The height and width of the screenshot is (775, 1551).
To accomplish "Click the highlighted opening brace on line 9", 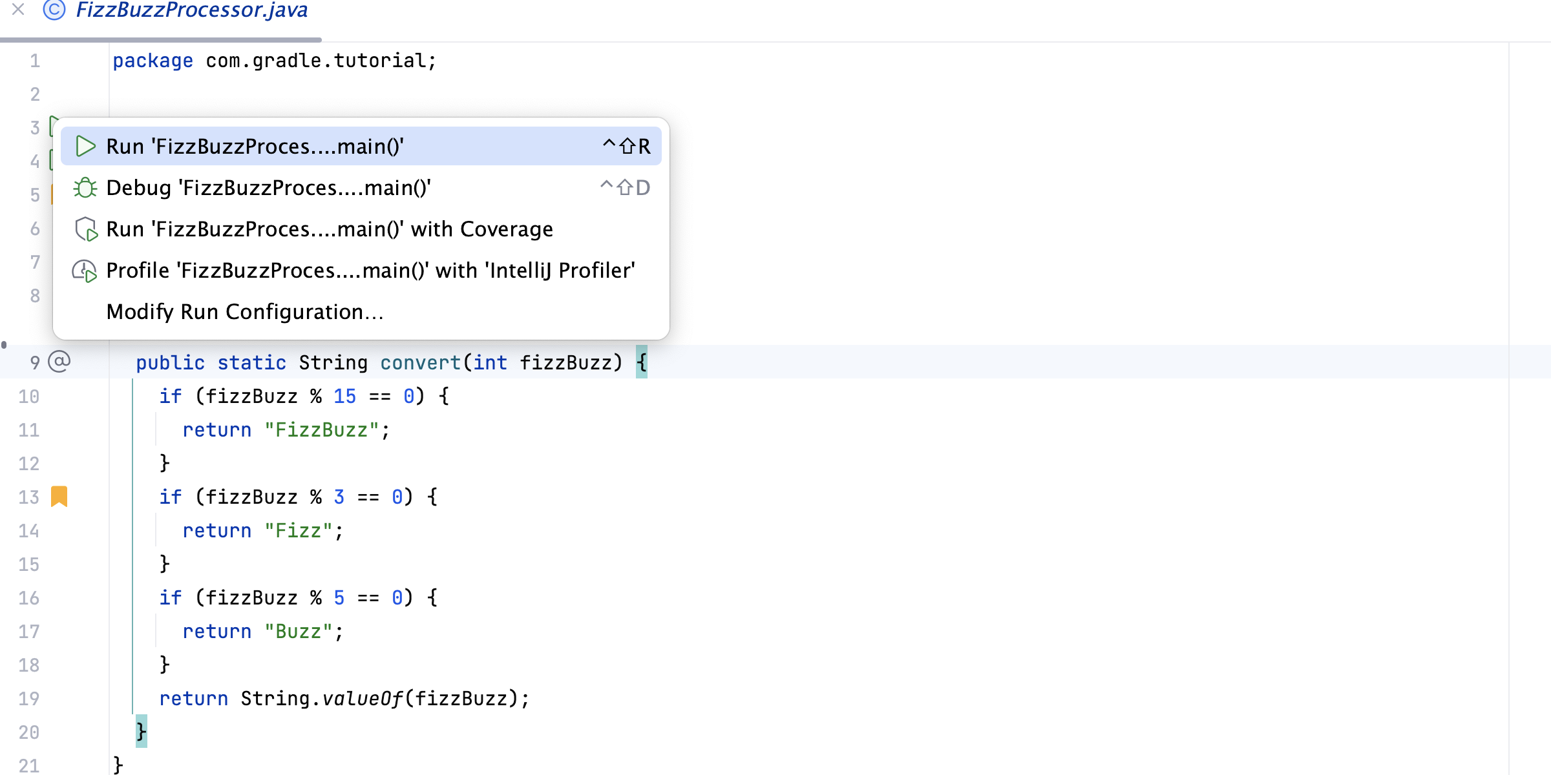I will [641, 362].
